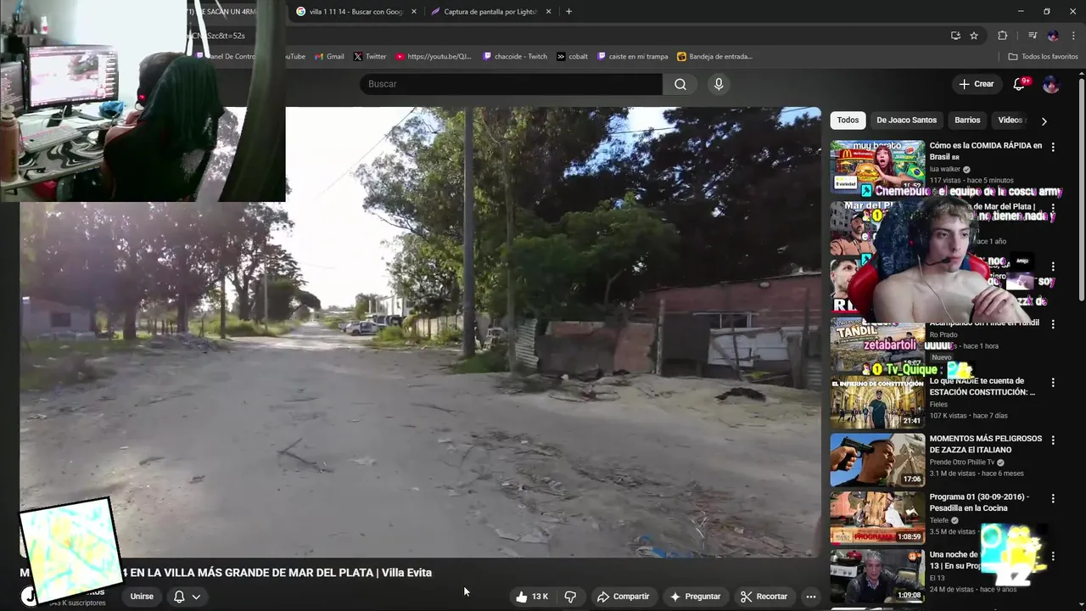Open 'Bandeja de entrada' bookmark

714,57
